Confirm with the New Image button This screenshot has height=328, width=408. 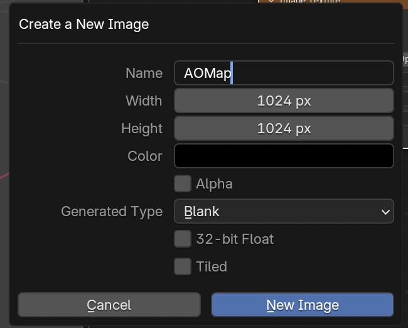tap(303, 305)
